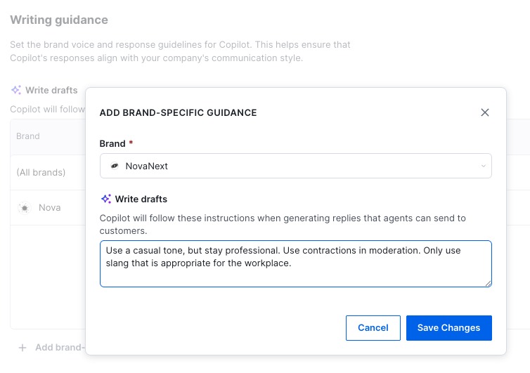Click the Brand required field label
The height and width of the screenshot is (373, 530).
[112, 143]
